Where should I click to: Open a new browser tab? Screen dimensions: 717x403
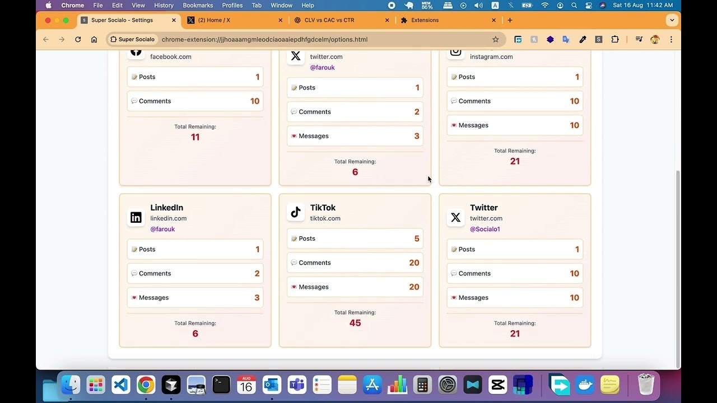click(x=510, y=20)
